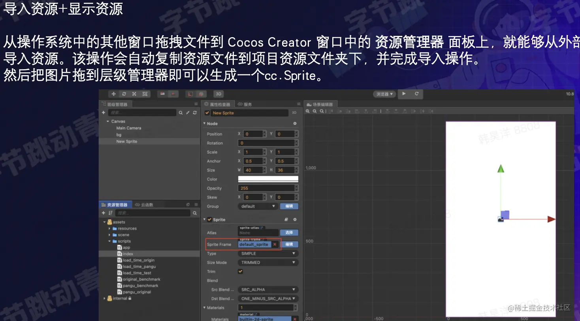Open the Src Blend SRC_ALPHA dropdown
This screenshot has height=321, width=580.
[268, 290]
